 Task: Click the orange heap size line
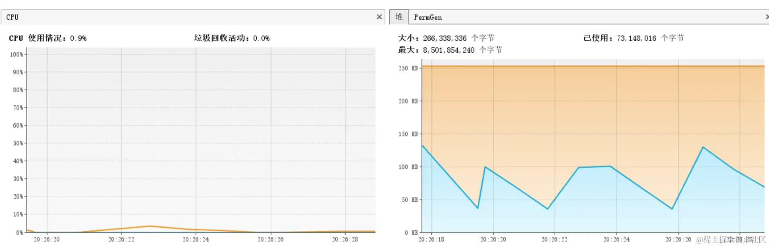(x=593, y=66)
